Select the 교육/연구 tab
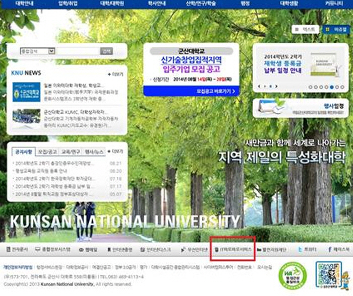The height and width of the screenshot is (296, 353). point(71,152)
